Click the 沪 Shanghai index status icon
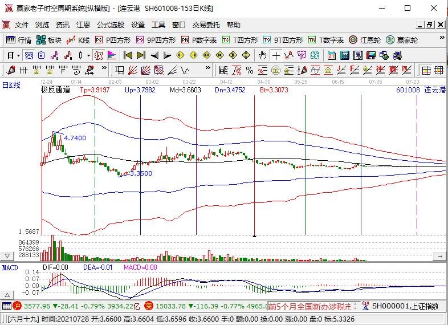Screen dimensions: 448x325 click(17, 306)
